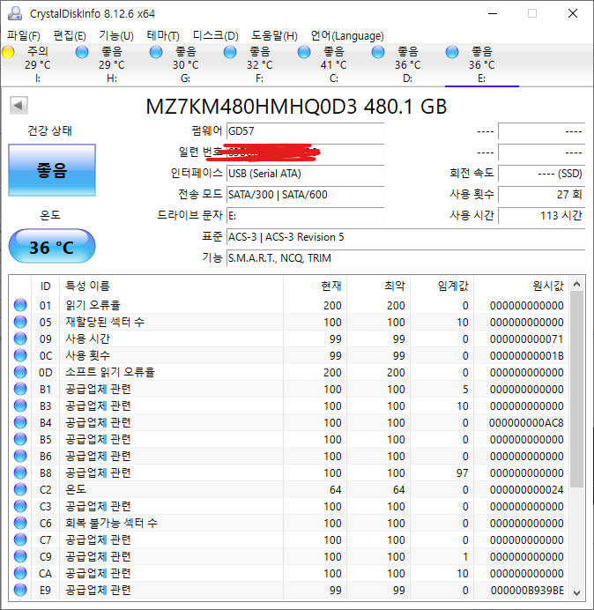The width and height of the screenshot is (594, 610).
Task: Click the 현재 column header
Action: pyautogui.click(x=316, y=286)
